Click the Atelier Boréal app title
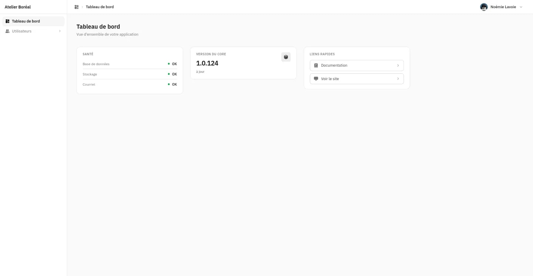 click(x=18, y=7)
